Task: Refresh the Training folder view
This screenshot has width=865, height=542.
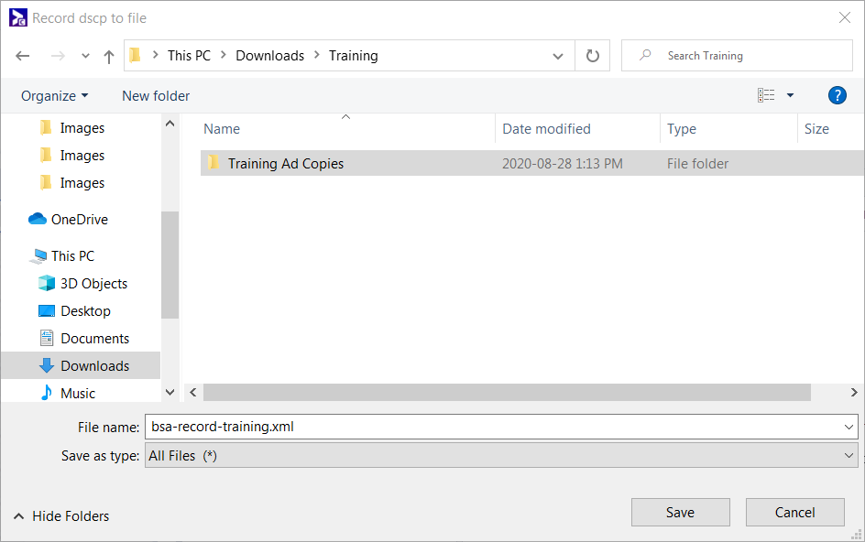Action: coord(592,55)
